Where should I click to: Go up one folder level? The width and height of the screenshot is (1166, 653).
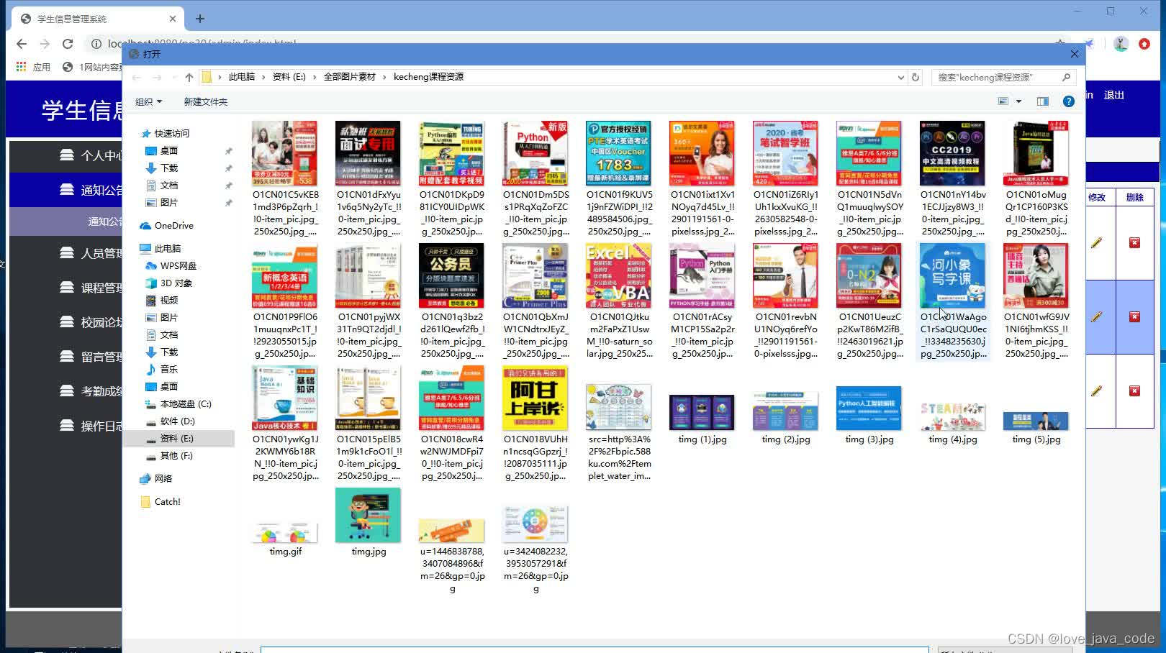coord(189,78)
